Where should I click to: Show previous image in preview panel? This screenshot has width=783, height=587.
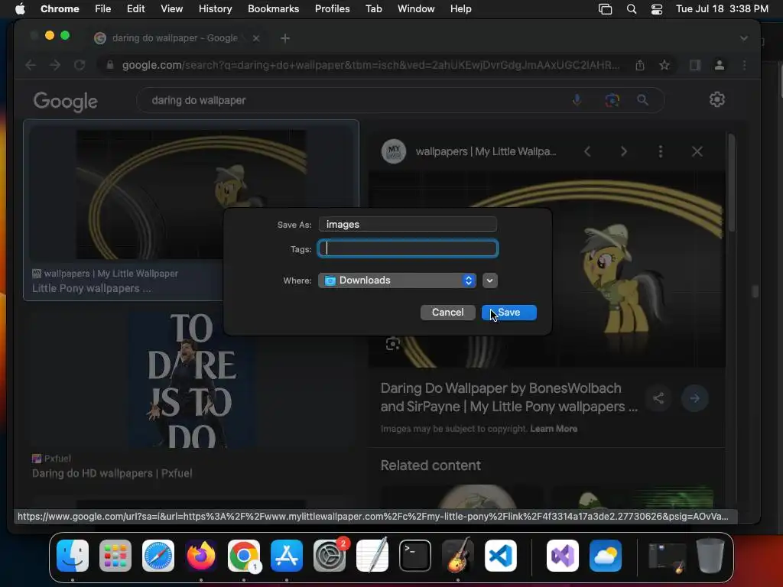(587, 151)
